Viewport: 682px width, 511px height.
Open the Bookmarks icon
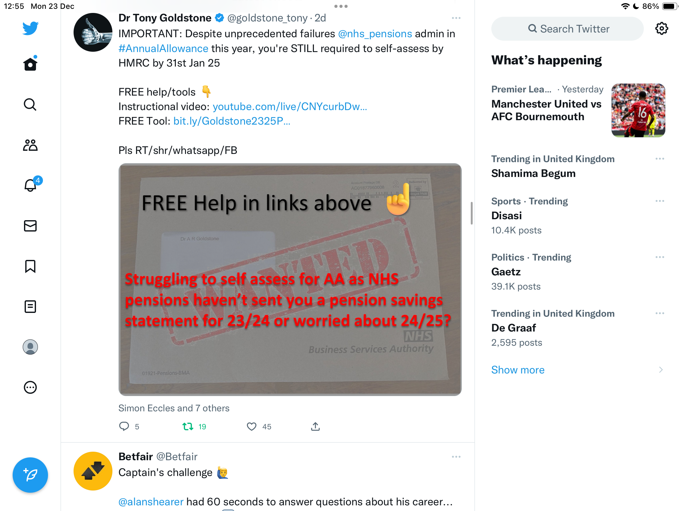click(x=30, y=266)
